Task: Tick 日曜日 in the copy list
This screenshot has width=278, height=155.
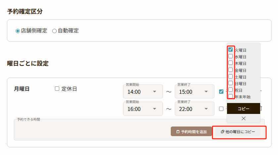Action: [231, 83]
